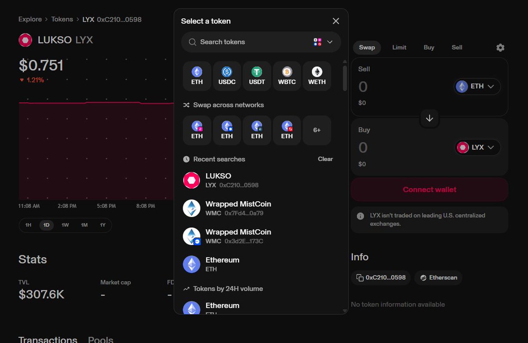Screen dimensions: 528x343
Task: Select the 1D chart timeframe
Action: pyautogui.click(x=46, y=225)
